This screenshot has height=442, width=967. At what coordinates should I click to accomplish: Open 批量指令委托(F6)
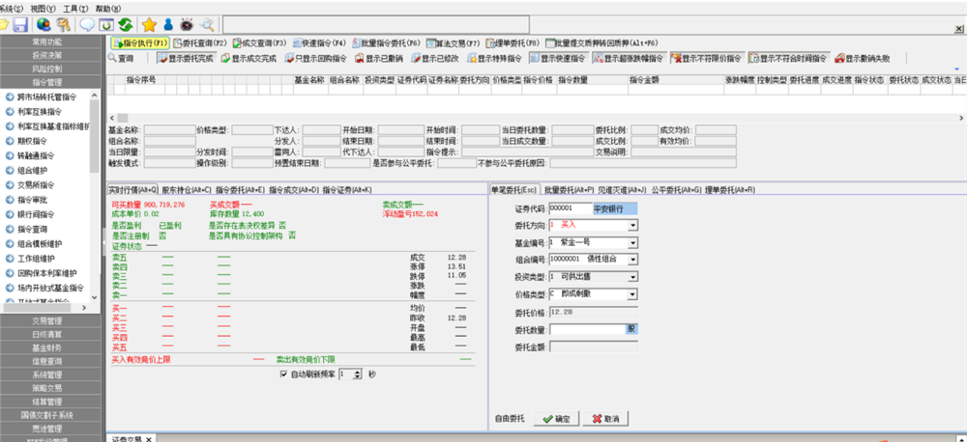pyautogui.click(x=386, y=43)
